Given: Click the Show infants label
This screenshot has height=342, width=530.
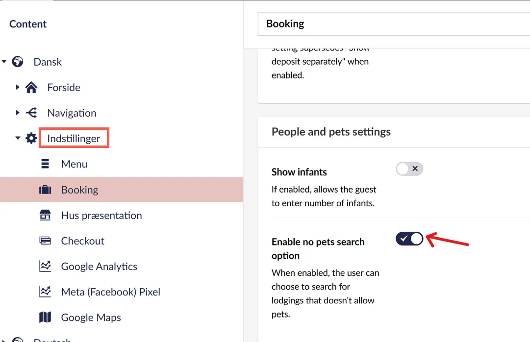Looking at the screenshot, I should coord(299,172).
